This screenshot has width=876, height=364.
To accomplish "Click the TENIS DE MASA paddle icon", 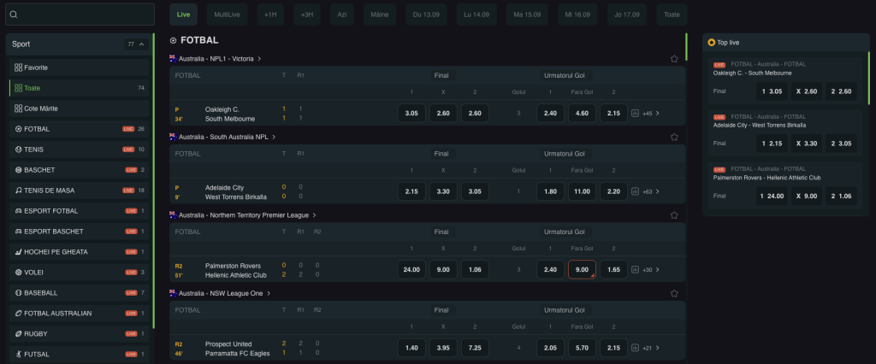I will coord(19,191).
